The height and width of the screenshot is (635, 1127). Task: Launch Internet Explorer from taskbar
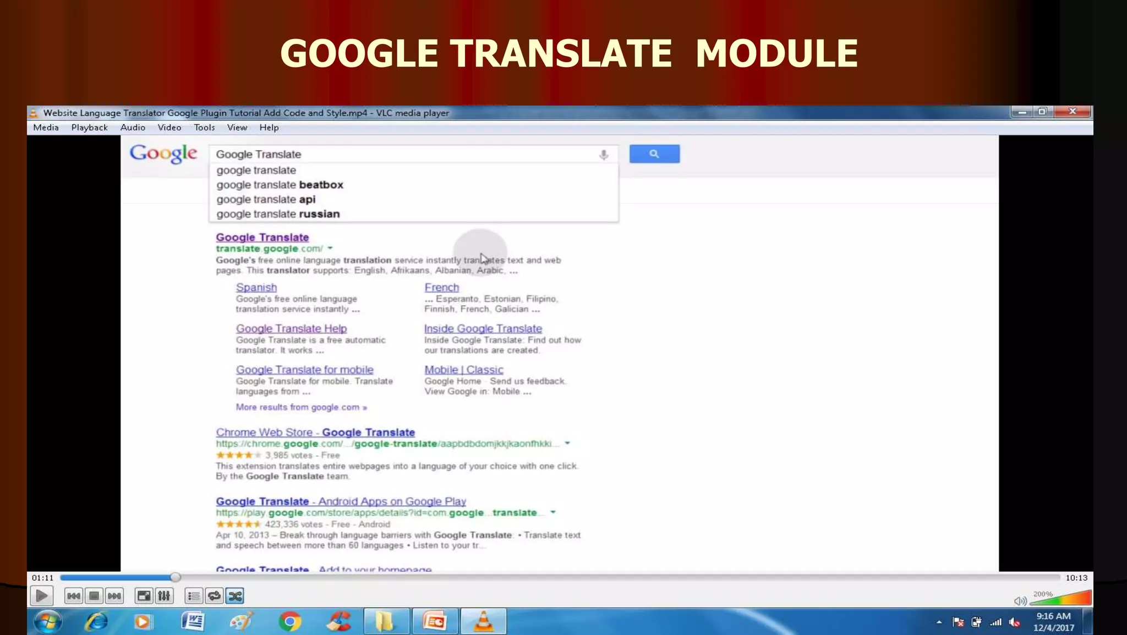[x=96, y=622]
